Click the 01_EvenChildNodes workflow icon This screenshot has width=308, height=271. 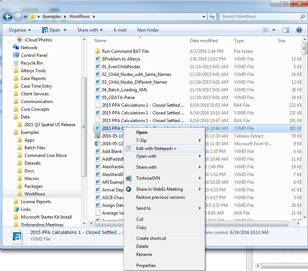pos(98,66)
